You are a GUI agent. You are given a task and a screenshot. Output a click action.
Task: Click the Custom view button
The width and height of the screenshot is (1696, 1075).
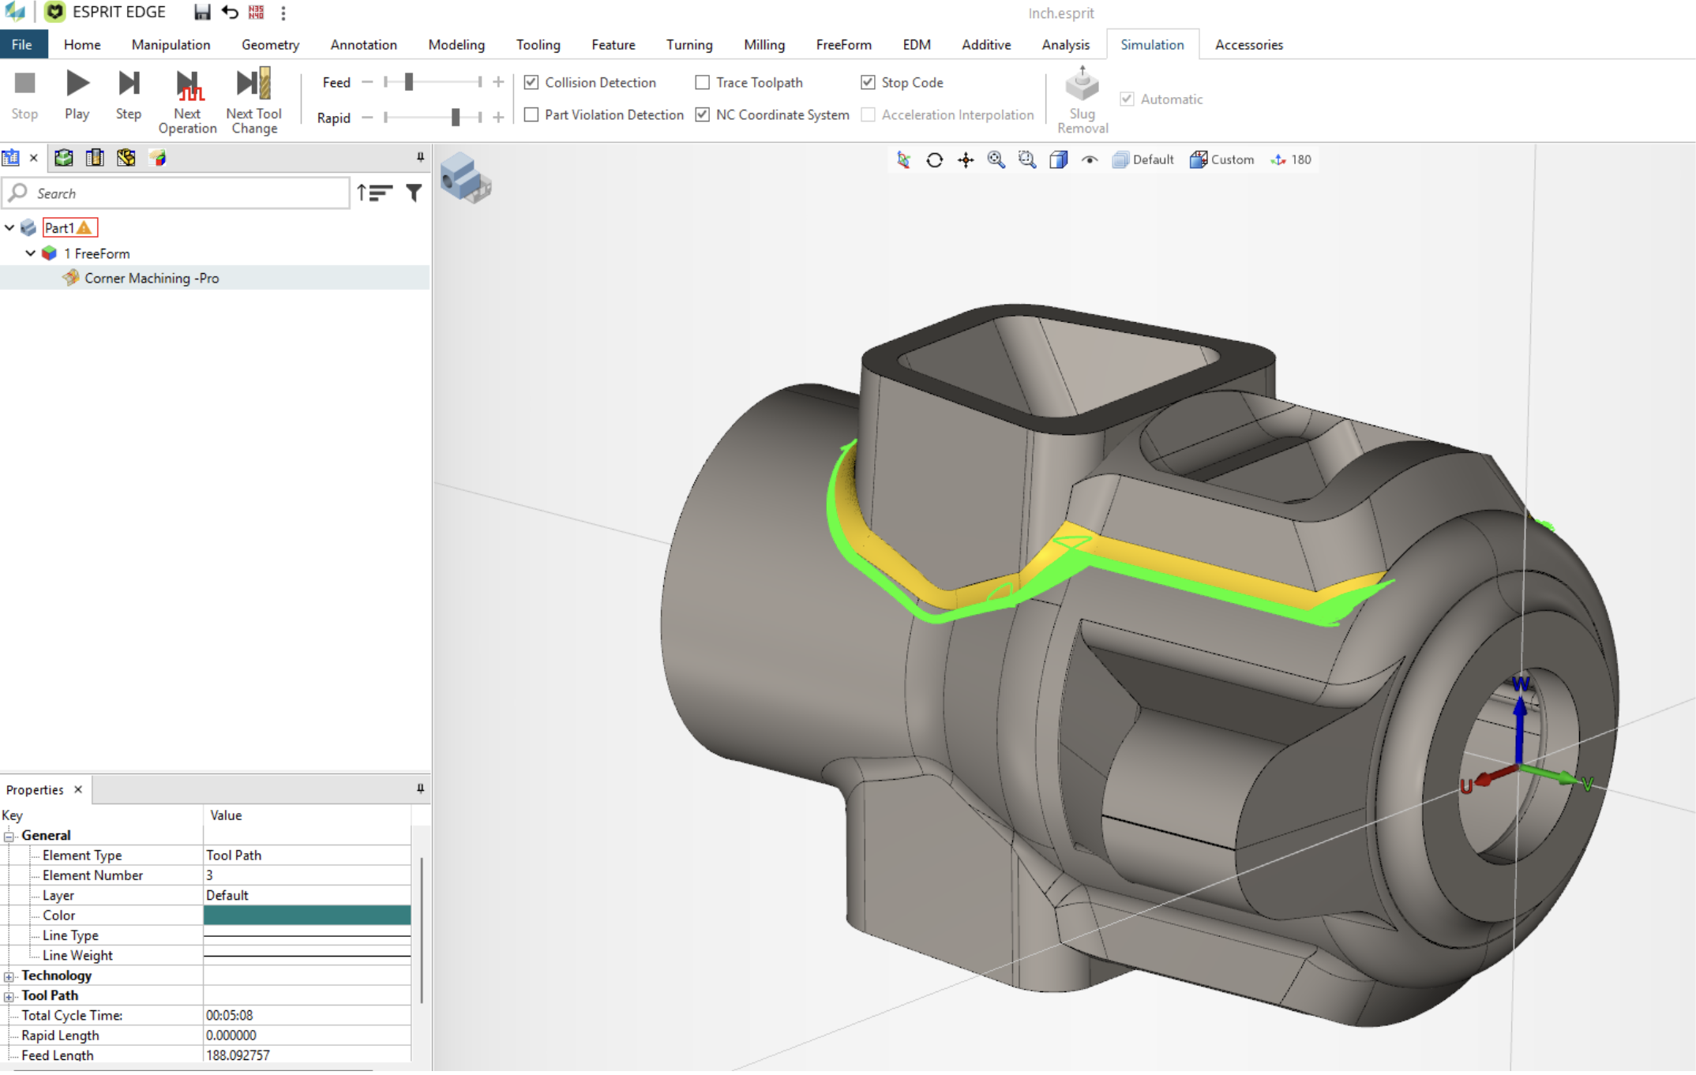(x=1221, y=160)
